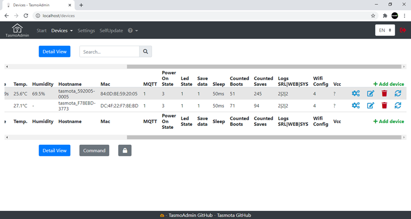Open the Start page
The image size is (411, 219).
click(41, 30)
